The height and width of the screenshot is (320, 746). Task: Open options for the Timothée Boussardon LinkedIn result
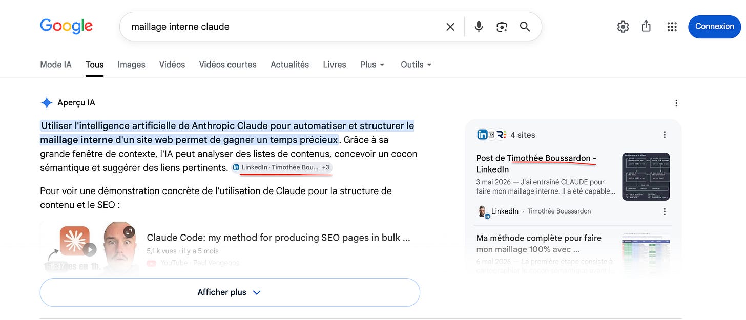665,211
